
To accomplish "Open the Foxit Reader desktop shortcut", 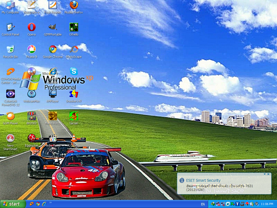I will click(52, 7).
